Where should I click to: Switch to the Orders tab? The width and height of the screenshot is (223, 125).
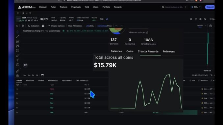point(41,80)
